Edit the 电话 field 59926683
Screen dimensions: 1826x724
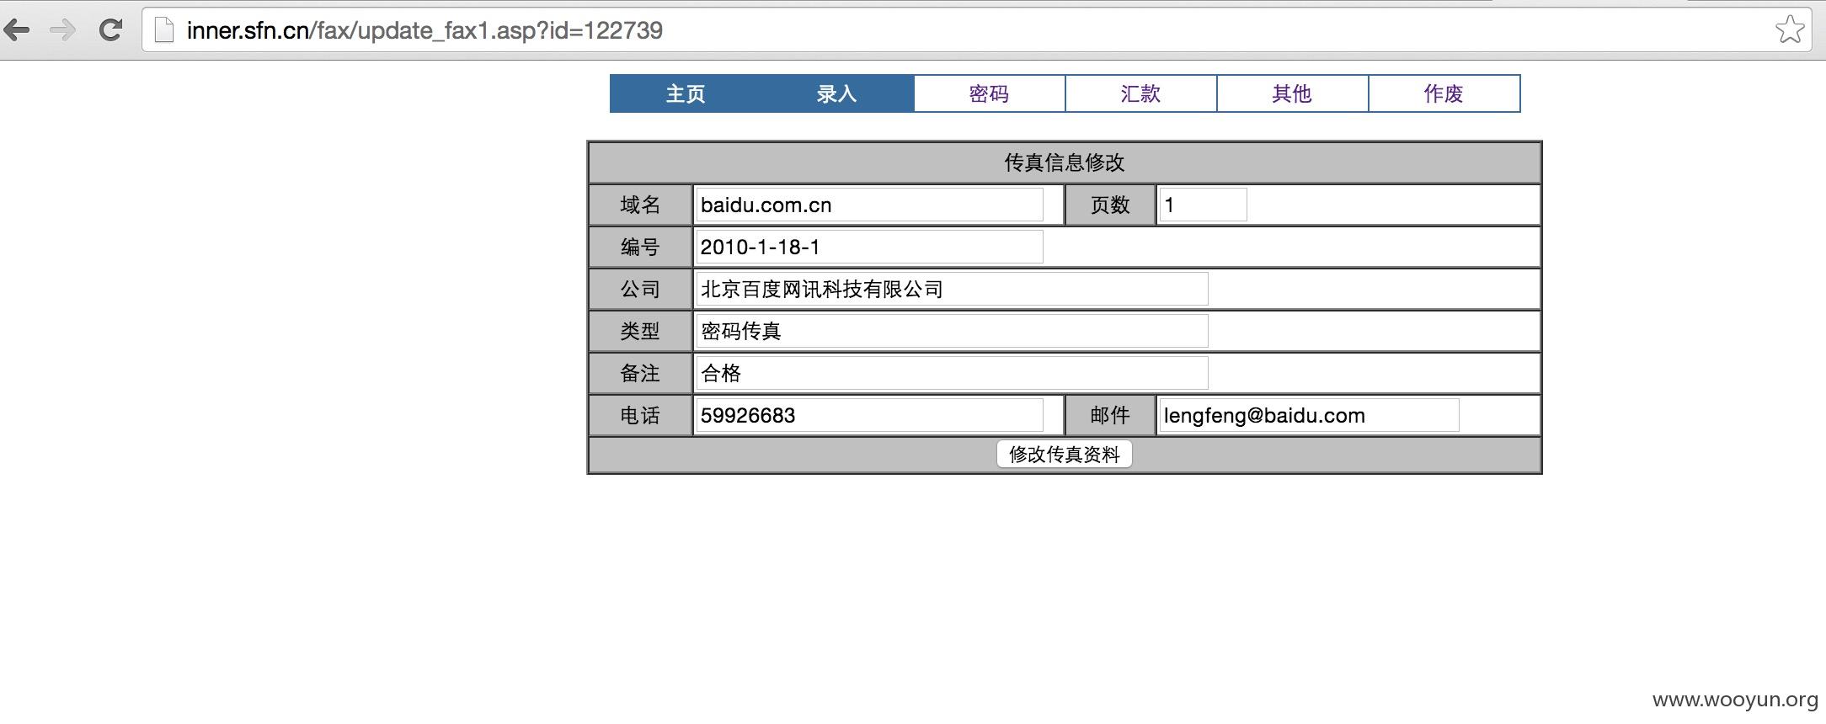(x=869, y=415)
